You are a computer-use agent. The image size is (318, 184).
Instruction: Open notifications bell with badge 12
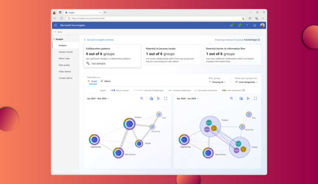pos(239,25)
